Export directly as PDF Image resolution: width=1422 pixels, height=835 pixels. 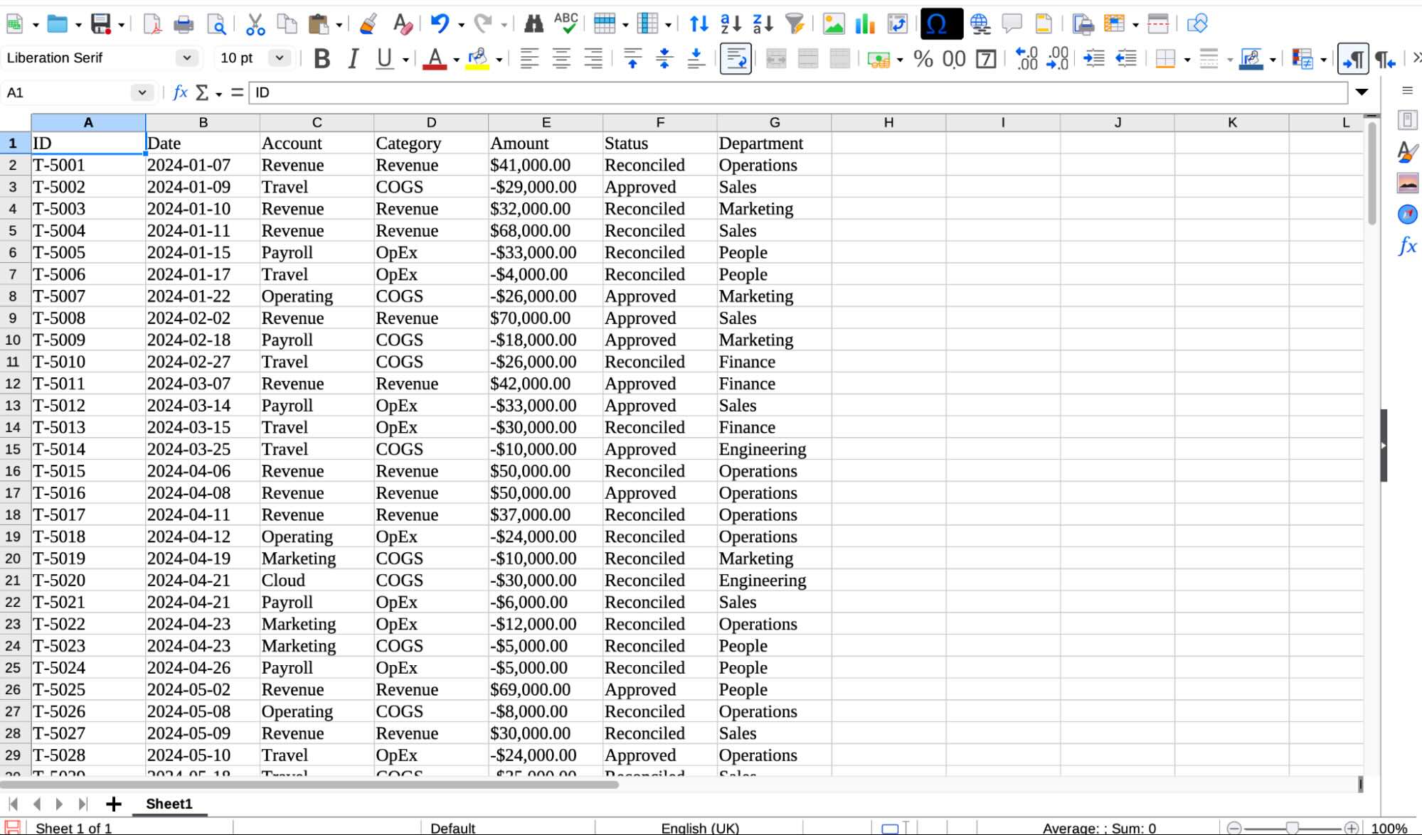[x=152, y=24]
